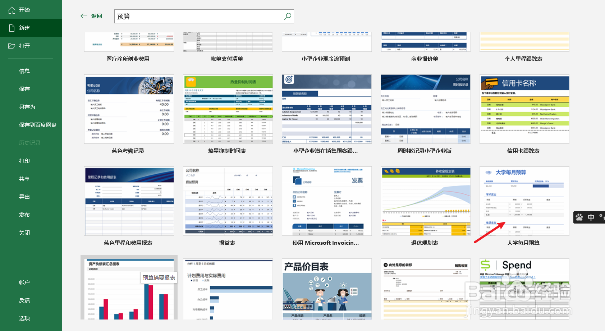
Task: Click the 小型企业现金流预测 template label
Action: (x=326, y=59)
